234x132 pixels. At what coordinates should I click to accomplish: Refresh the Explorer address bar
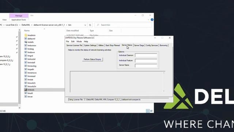(90, 25)
